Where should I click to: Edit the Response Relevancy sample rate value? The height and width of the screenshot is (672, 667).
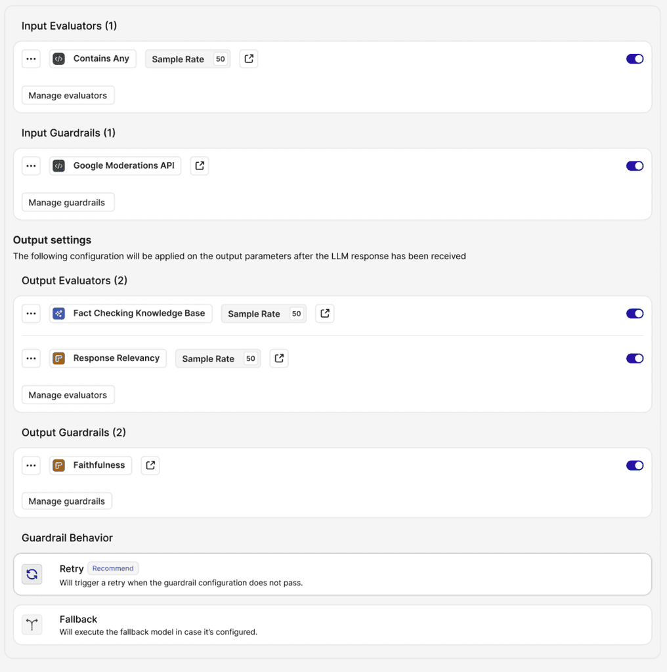(x=251, y=359)
